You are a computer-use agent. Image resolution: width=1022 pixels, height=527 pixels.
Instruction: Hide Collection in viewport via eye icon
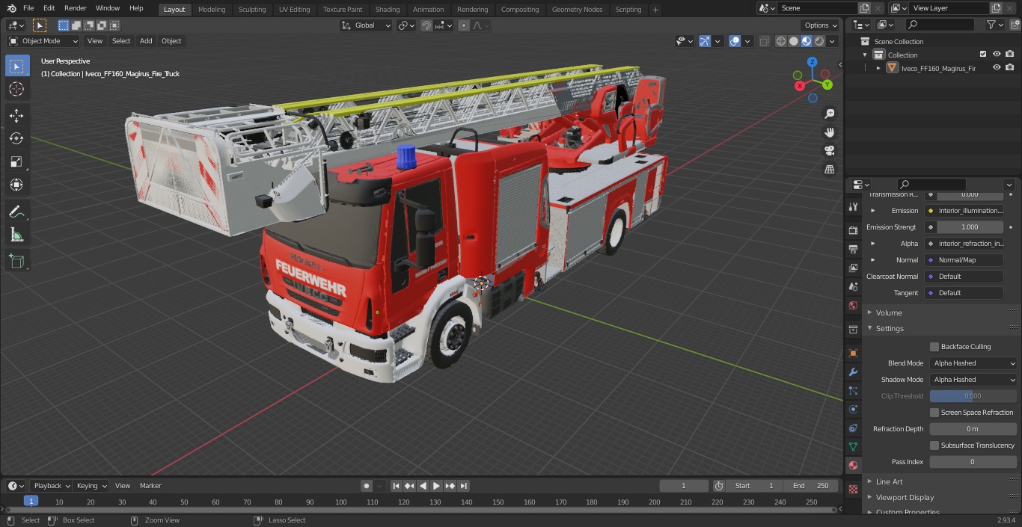click(997, 55)
